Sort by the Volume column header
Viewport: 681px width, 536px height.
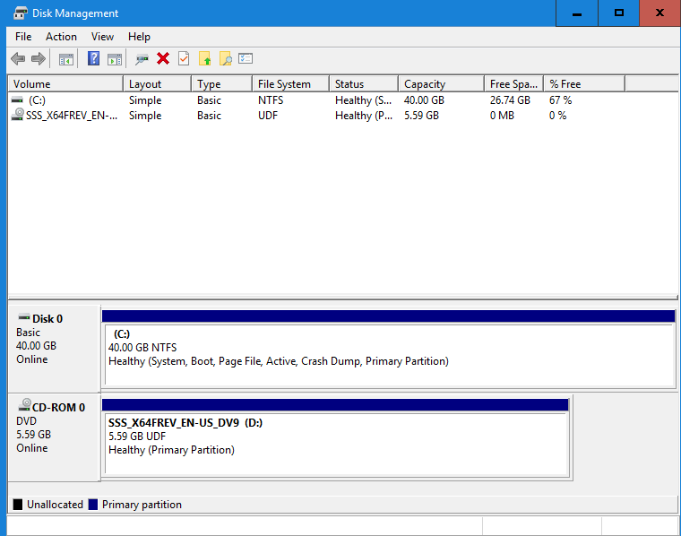(x=65, y=84)
